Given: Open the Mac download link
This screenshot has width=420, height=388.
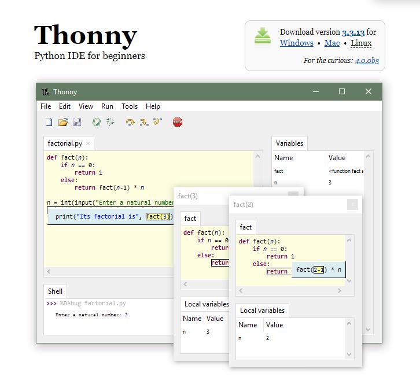Looking at the screenshot, I should [x=332, y=43].
